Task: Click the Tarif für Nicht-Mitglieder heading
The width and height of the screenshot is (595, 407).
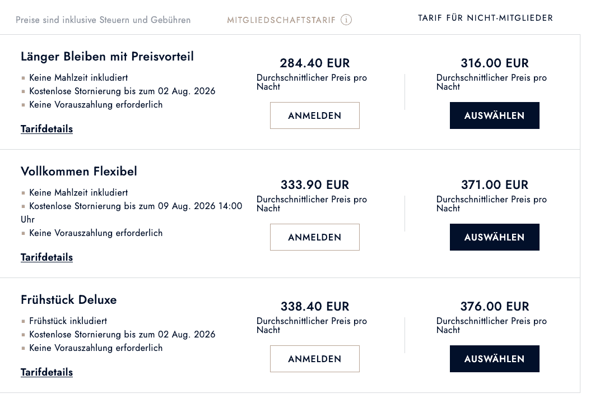Action: point(485,18)
